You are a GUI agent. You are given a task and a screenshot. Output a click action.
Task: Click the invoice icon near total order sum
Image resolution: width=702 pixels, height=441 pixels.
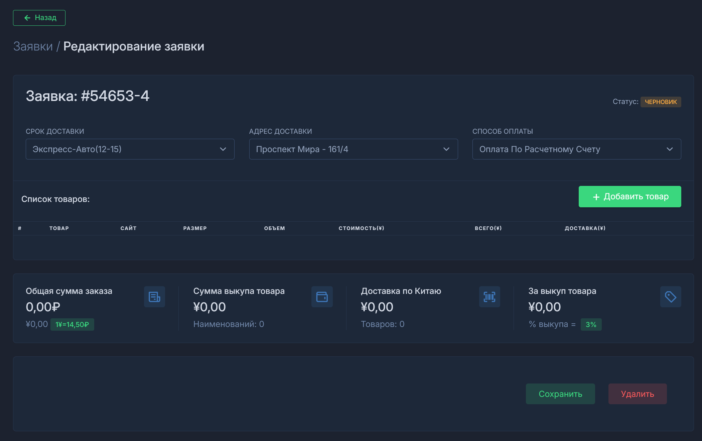[x=154, y=297]
